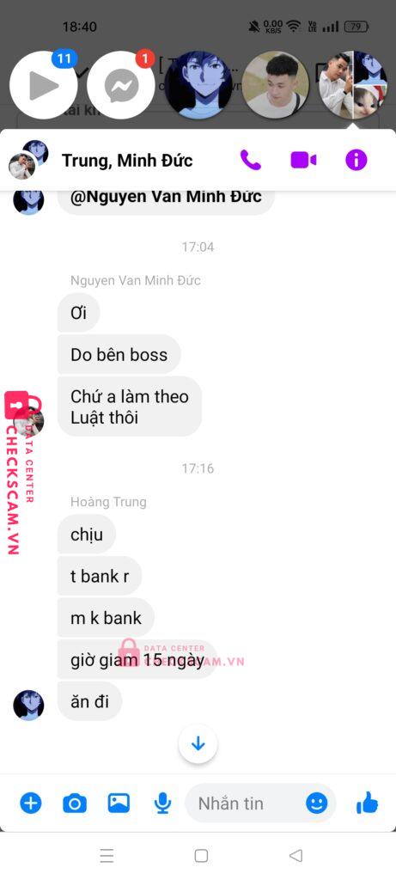This screenshot has height=880, width=396.
Task: Open the play-icon chat head showing 11
Action: coord(44,85)
